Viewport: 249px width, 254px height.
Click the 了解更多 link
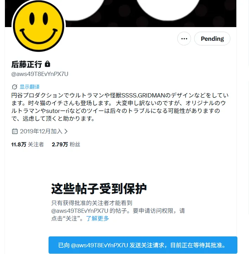pos(97,218)
